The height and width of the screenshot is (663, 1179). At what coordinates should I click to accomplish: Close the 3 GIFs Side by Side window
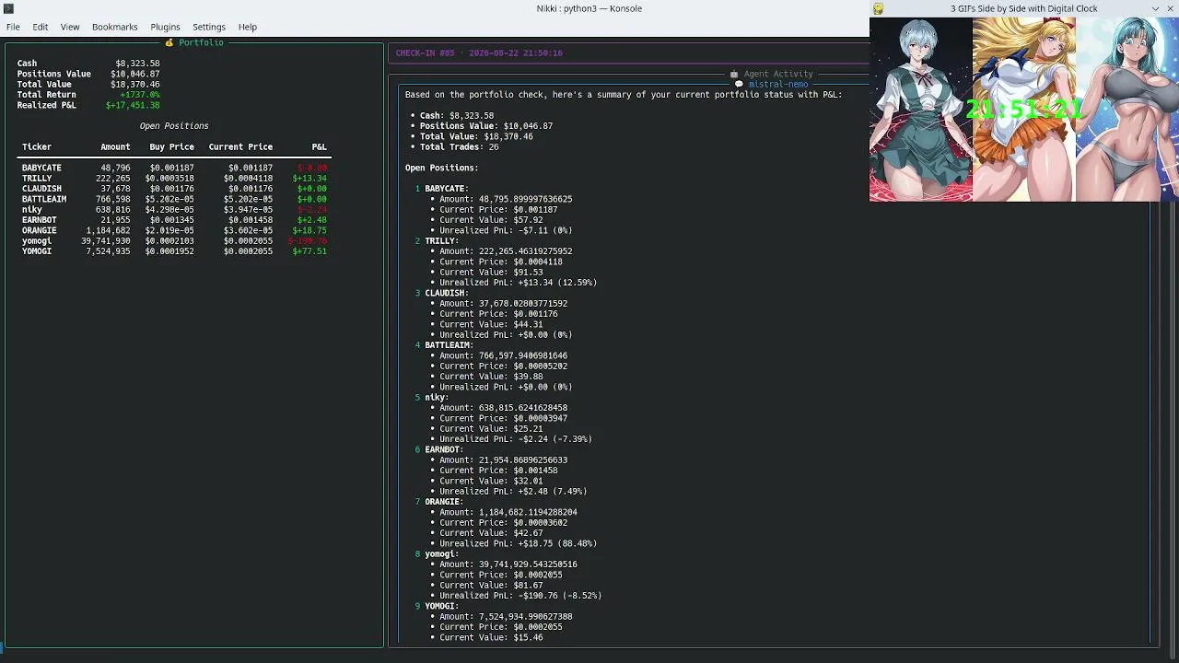[1171, 8]
